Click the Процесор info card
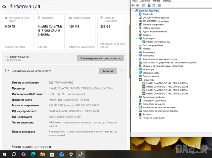Viewport: 212px width, 158px height. [50, 32]
